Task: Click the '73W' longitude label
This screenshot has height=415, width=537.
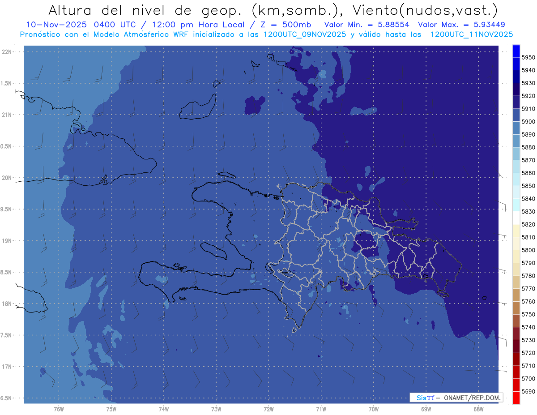Action: pyautogui.click(x=216, y=409)
